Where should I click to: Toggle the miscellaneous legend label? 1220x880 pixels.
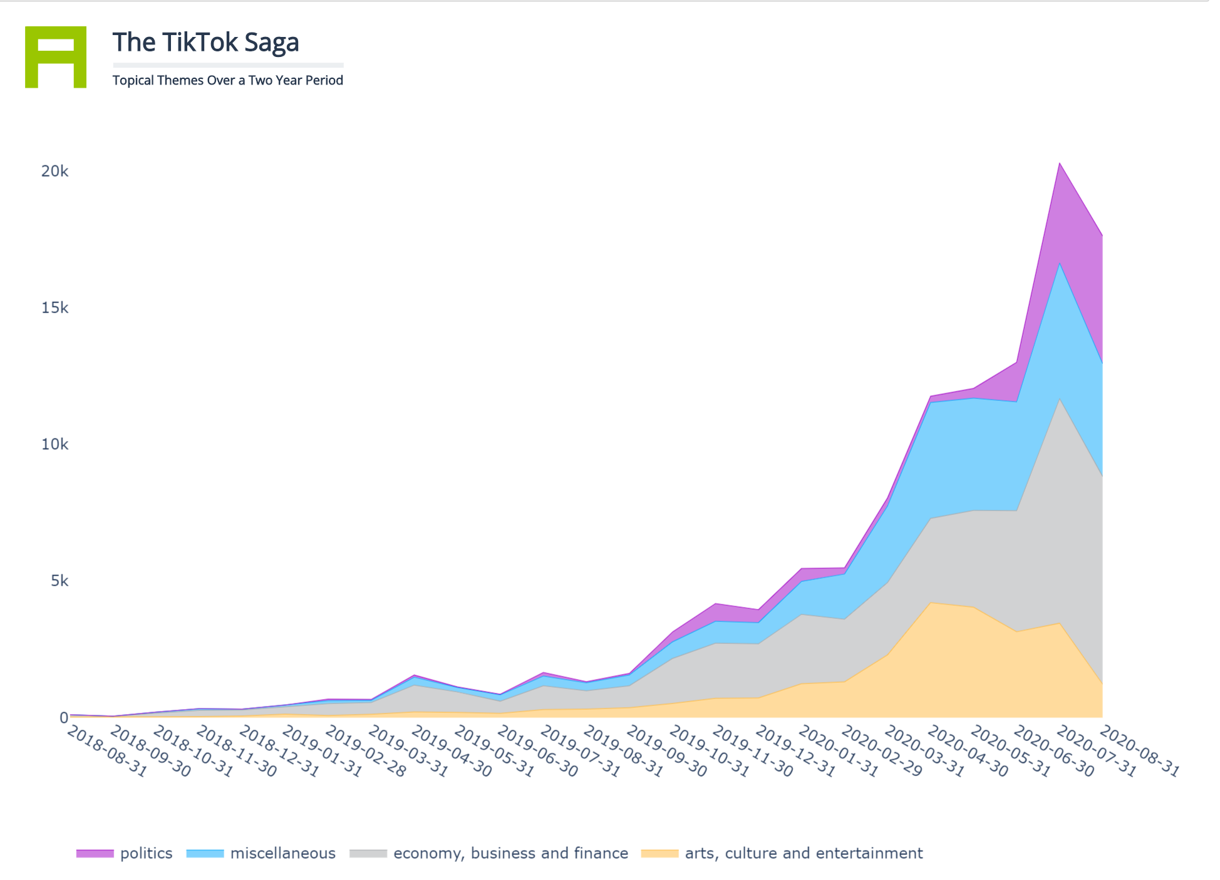click(x=283, y=853)
